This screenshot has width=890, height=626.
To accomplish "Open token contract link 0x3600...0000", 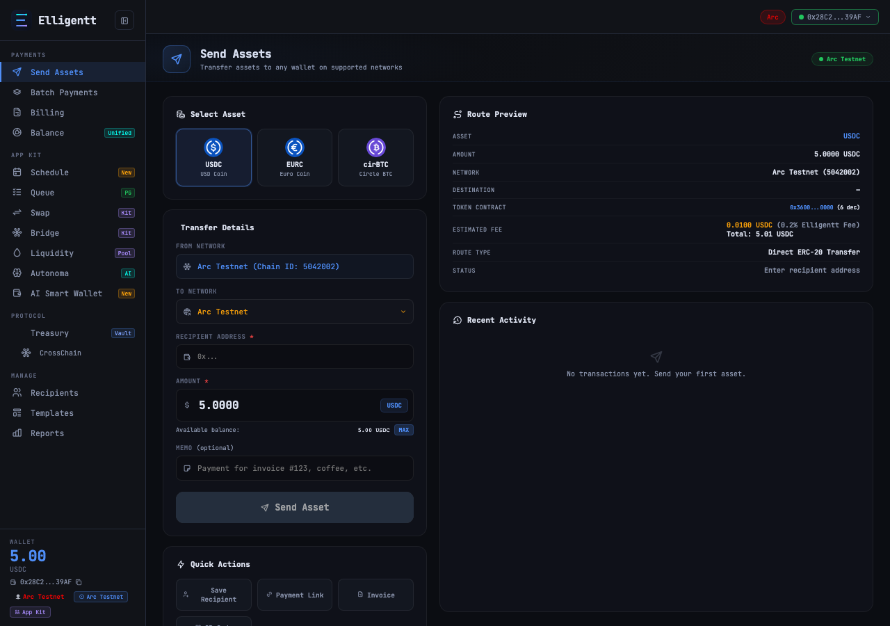I will click(x=811, y=207).
